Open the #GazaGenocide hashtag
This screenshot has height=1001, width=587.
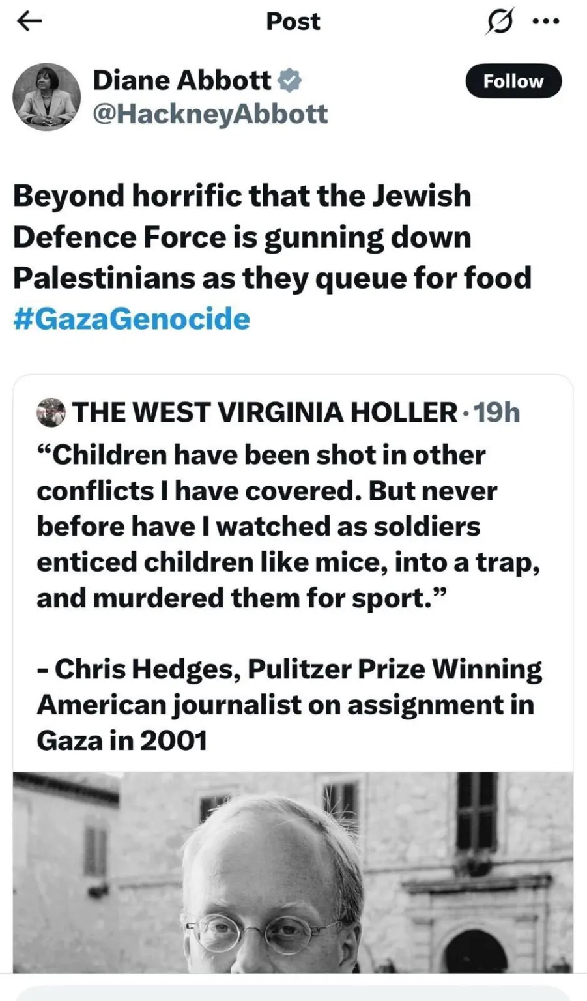132,319
